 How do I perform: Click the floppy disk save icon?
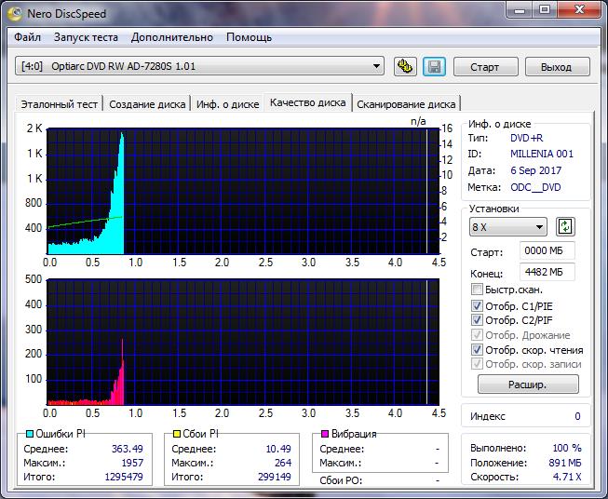click(x=433, y=66)
